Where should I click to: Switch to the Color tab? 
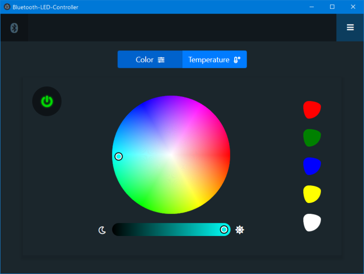click(146, 59)
